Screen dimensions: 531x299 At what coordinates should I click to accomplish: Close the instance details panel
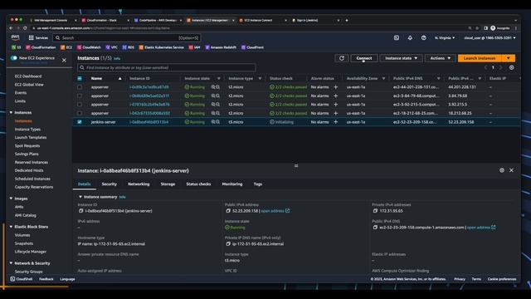point(511,170)
